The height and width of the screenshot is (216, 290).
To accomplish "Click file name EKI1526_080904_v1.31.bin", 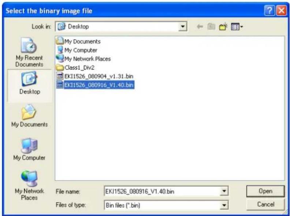I will pyautogui.click(x=99, y=76).
